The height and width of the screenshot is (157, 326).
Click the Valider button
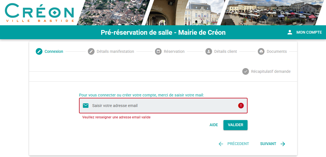235,125
